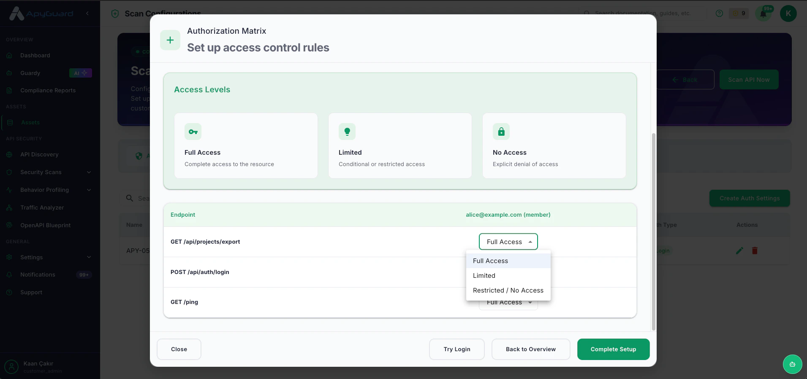Click the Full Access level card title
807x379 pixels.
tap(202, 153)
